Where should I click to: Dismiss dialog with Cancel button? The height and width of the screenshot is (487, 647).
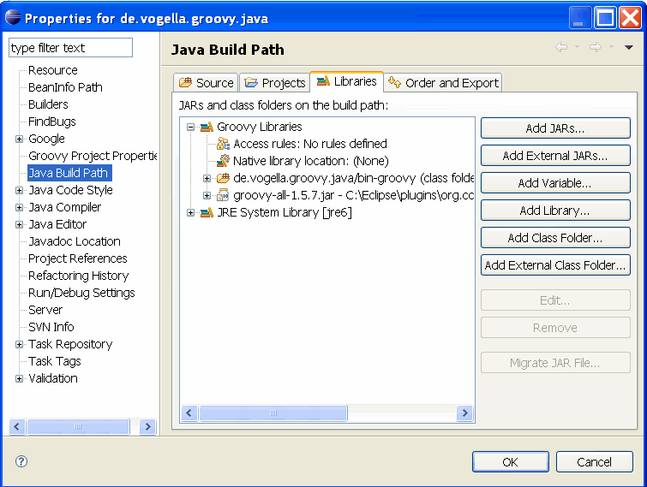594,462
